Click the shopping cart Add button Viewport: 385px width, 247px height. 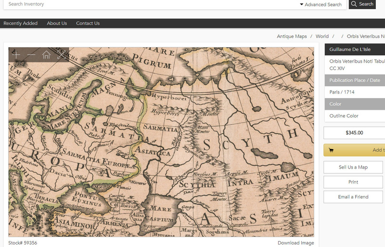coord(354,150)
